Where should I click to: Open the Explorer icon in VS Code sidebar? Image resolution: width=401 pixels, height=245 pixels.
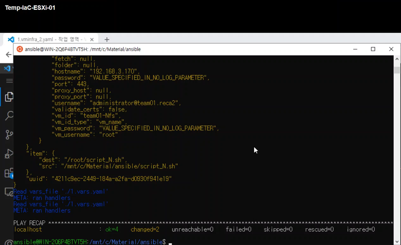9,97
